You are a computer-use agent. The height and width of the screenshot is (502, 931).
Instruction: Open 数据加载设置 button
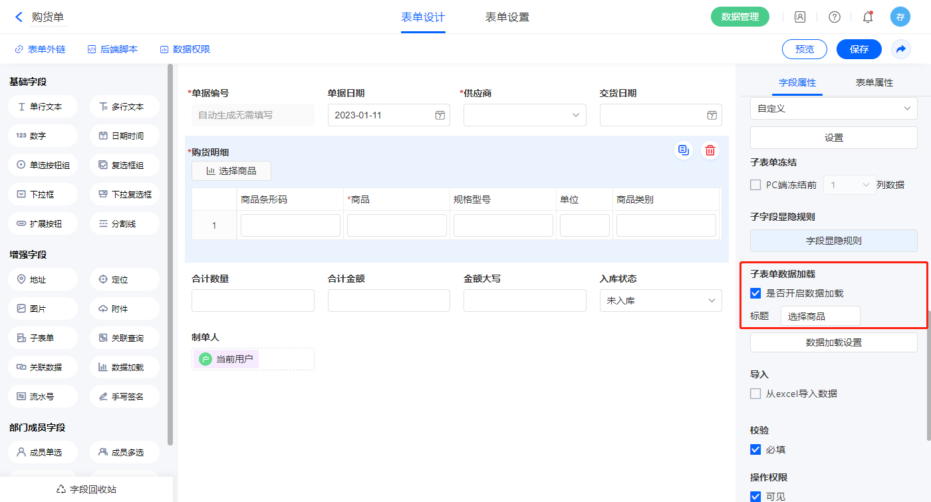pos(833,342)
